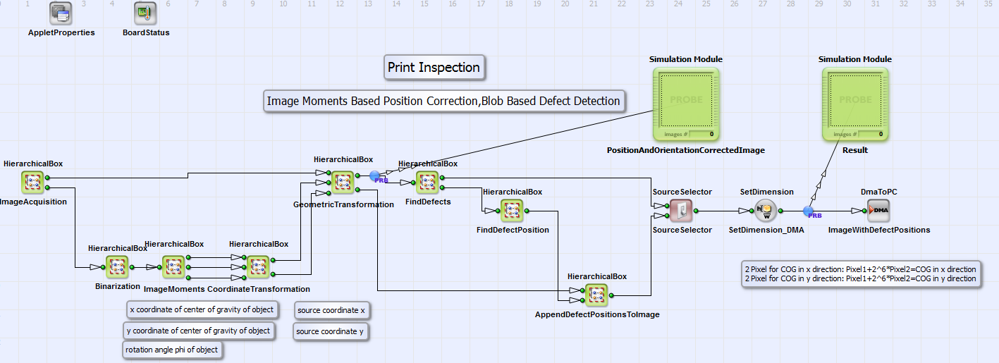The image size is (999, 363).
Task: Select the GeometricTransformation hierarchical box
Action: click(343, 182)
